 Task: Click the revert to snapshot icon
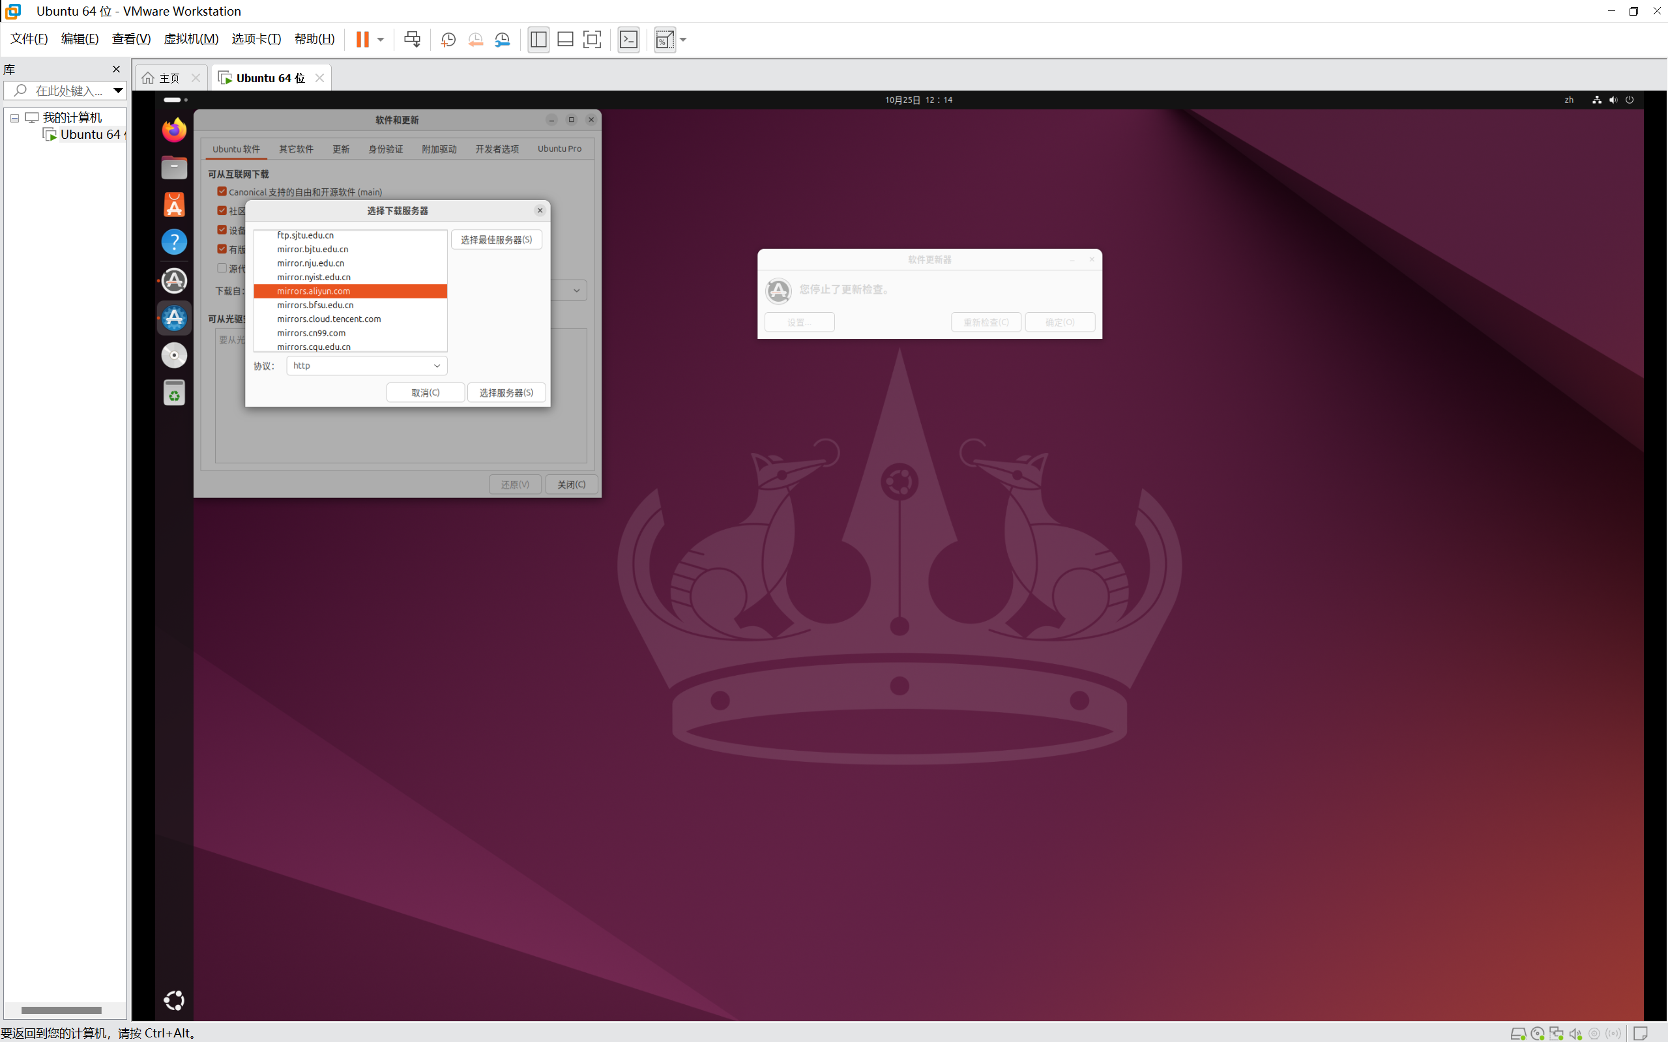click(476, 39)
